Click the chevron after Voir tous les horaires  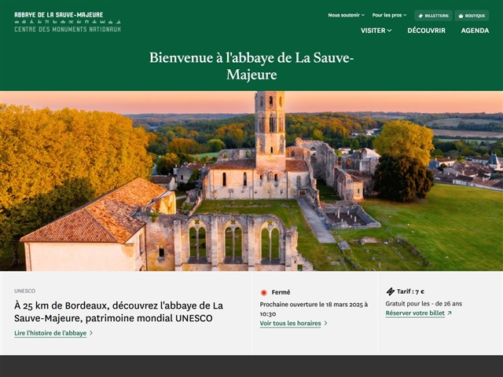coord(325,323)
